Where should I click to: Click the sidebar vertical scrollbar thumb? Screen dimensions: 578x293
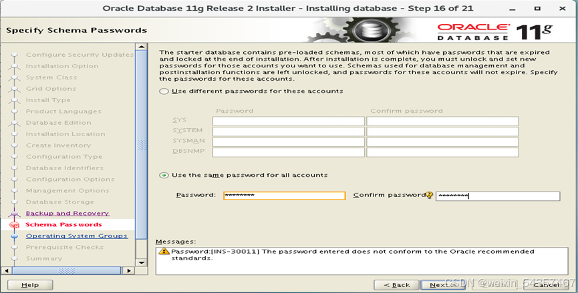pos(141,145)
